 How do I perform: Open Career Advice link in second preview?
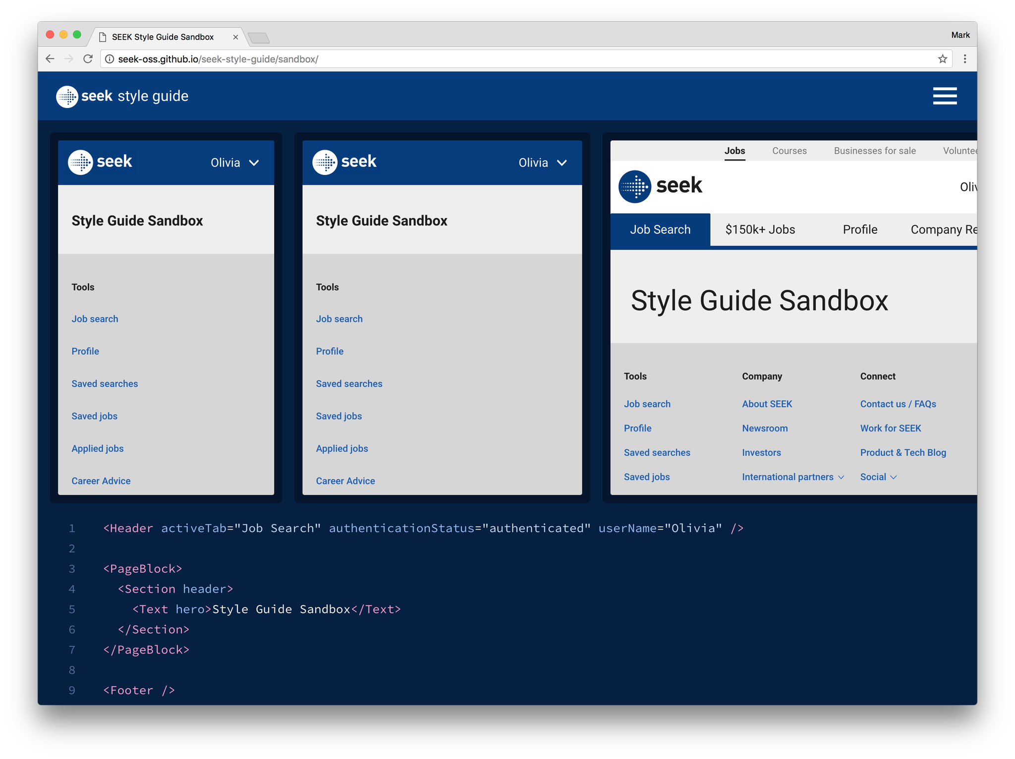[x=345, y=481]
